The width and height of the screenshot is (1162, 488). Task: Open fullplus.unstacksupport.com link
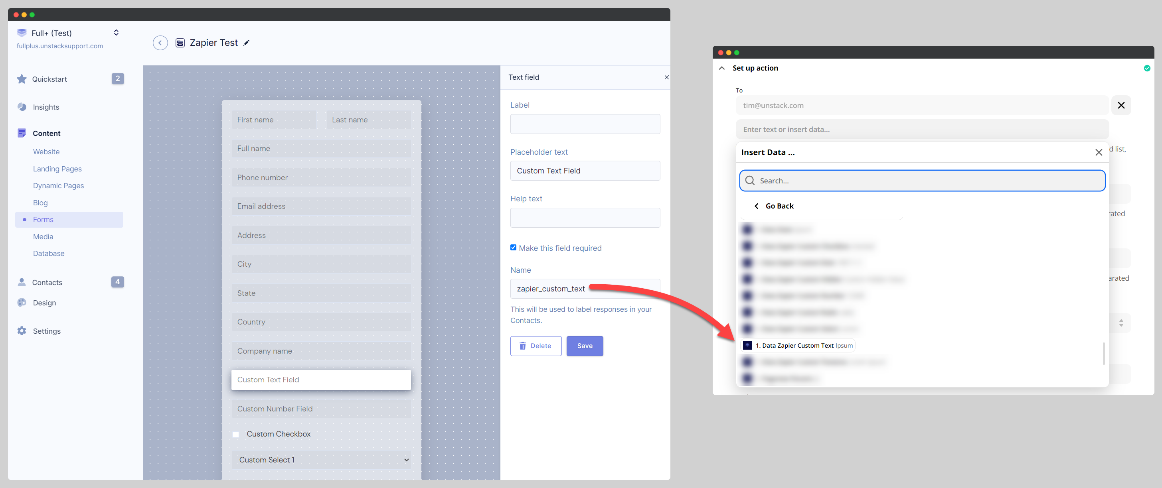pyautogui.click(x=59, y=46)
